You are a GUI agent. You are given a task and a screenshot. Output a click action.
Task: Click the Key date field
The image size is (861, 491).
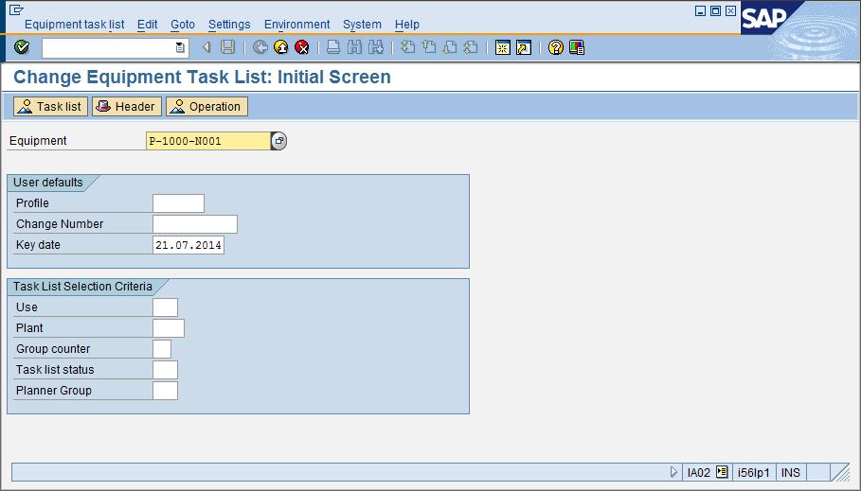188,245
